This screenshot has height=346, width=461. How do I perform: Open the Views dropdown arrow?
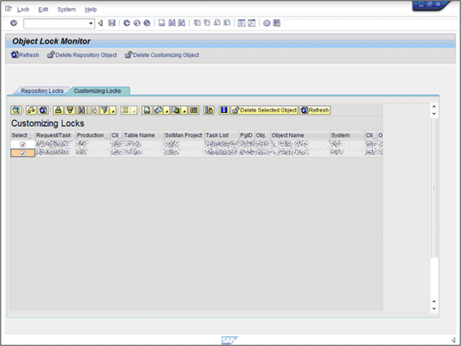pyautogui.click(x=167, y=110)
